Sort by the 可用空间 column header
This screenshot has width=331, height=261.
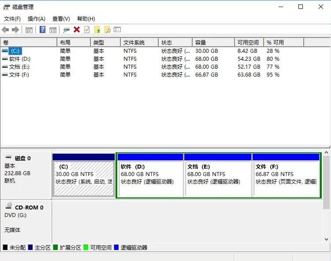[x=249, y=42]
